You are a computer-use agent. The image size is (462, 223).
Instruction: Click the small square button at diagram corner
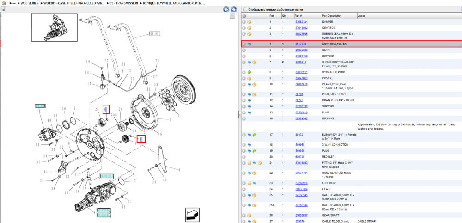tap(232, 16)
